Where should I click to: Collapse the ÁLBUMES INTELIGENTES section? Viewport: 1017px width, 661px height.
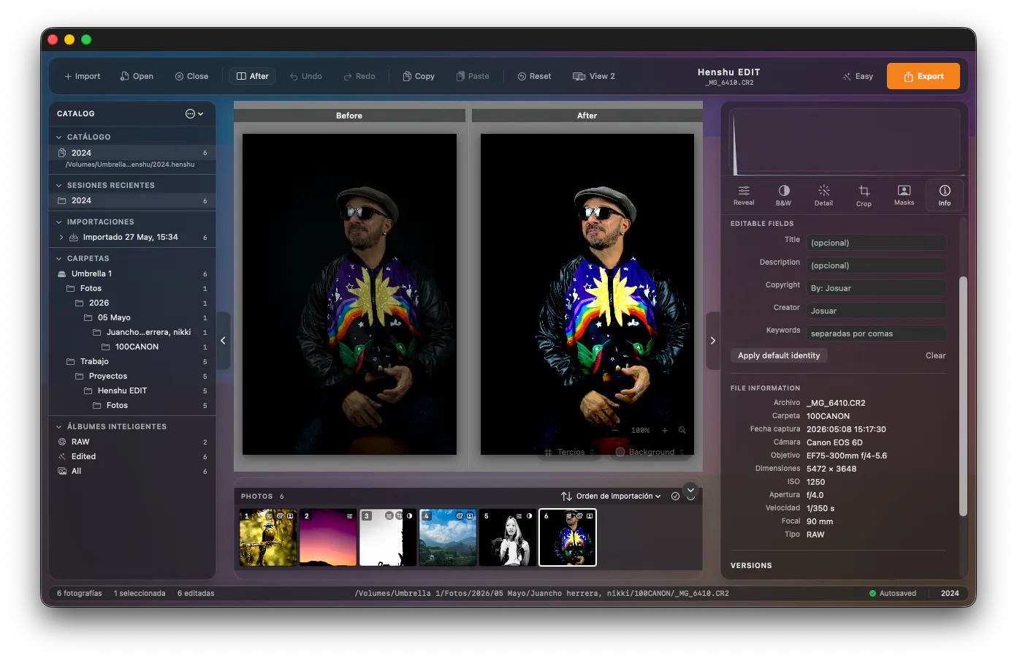59,427
